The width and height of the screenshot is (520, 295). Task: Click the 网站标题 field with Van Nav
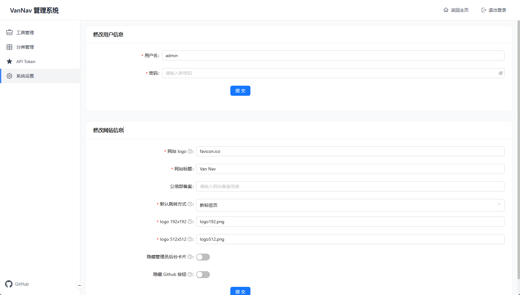pyautogui.click(x=350, y=169)
